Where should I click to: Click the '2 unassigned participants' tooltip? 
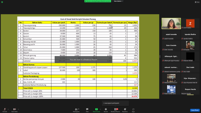coord(115,103)
